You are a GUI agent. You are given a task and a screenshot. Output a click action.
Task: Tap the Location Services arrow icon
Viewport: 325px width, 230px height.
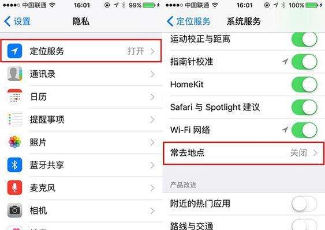pyautogui.click(x=14, y=51)
